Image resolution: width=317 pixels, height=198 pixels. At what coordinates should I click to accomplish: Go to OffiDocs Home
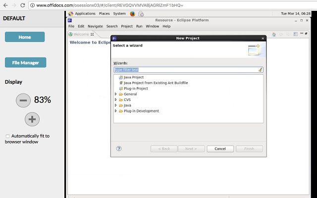tap(25, 37)
